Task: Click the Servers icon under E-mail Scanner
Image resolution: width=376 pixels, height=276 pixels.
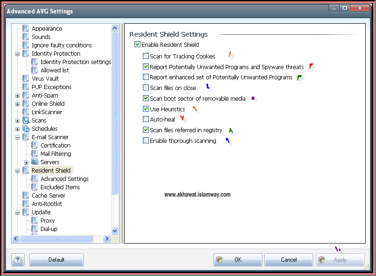Action: (35, 162)
